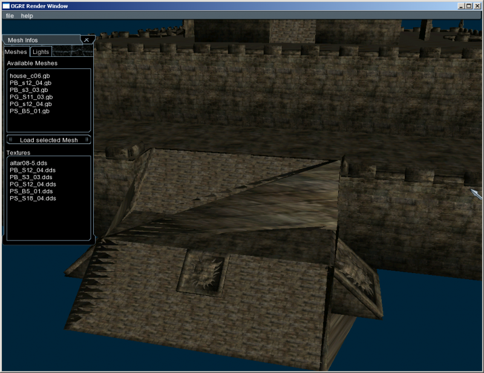Select PS_S18_04.dds texture
The width and height of the screenshot is (484, 373).
(33, 199)
